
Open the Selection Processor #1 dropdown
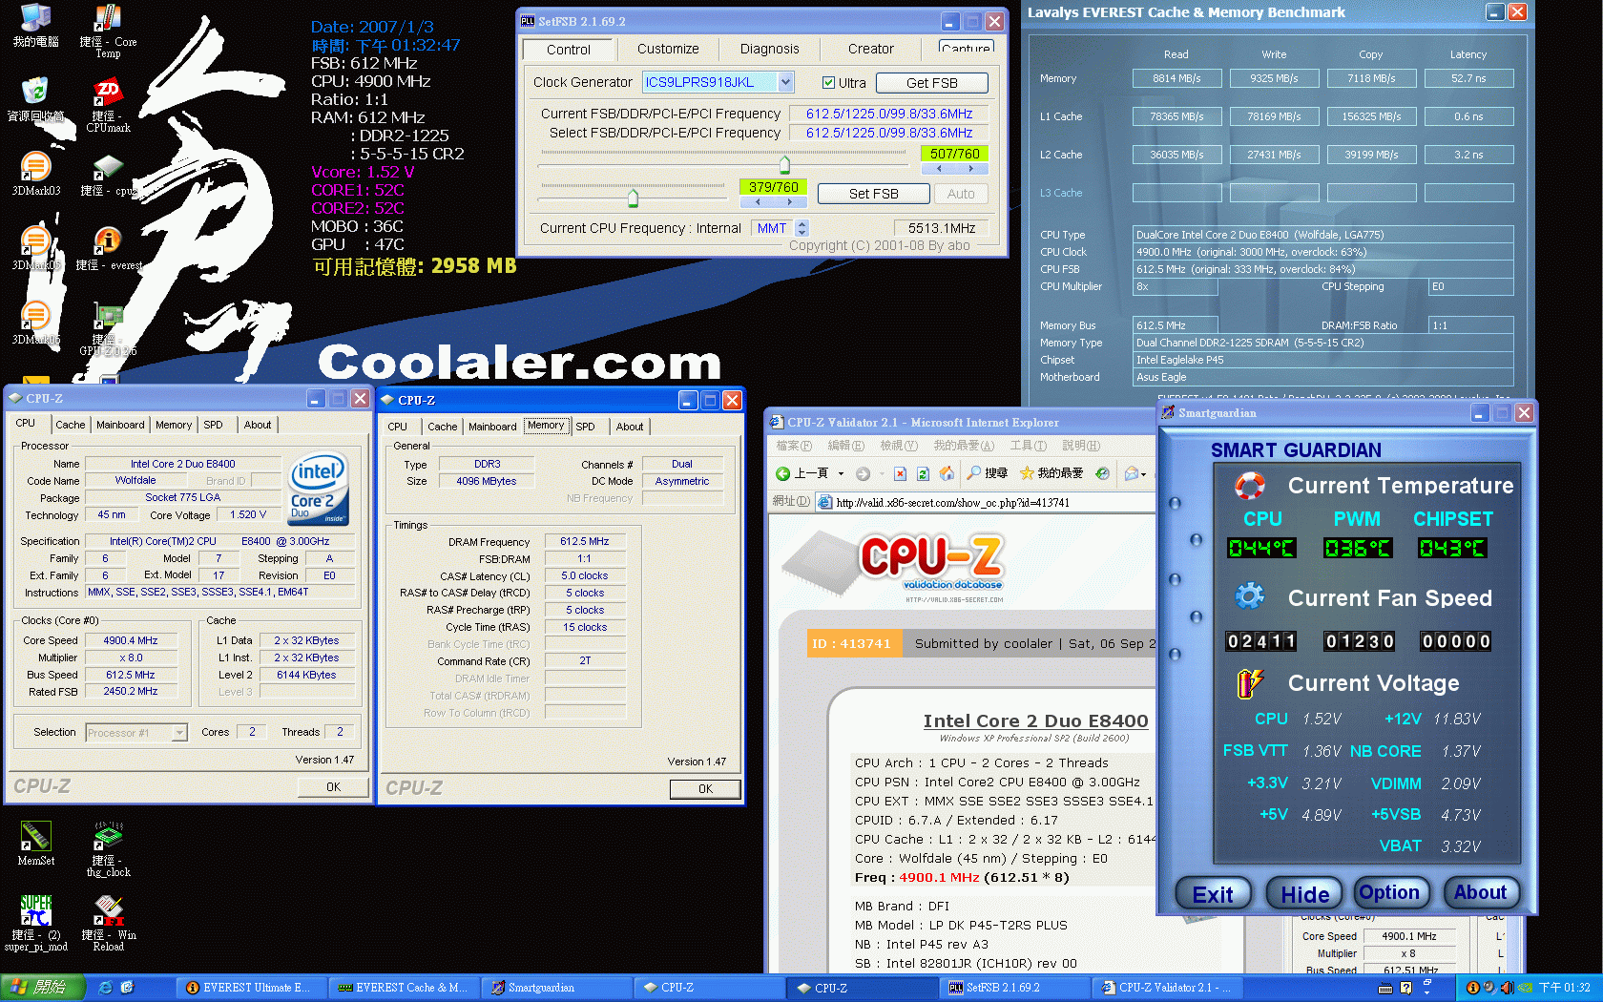[179, 733]
